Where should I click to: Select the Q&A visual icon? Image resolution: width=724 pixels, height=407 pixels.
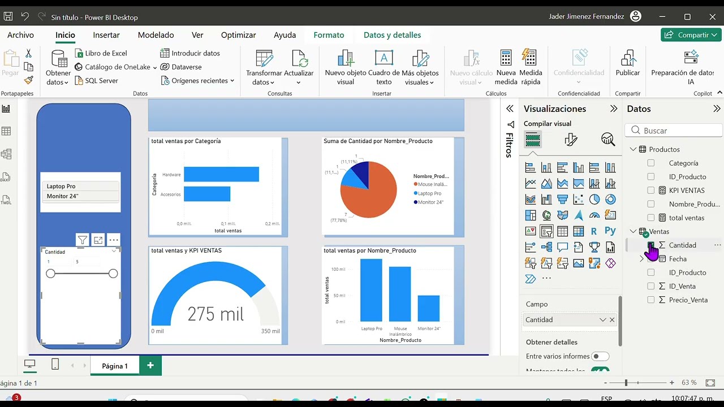562,247
